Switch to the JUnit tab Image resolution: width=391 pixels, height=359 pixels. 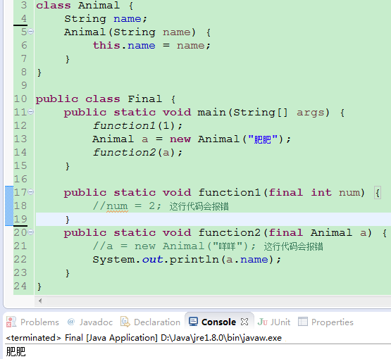point(280,322)
